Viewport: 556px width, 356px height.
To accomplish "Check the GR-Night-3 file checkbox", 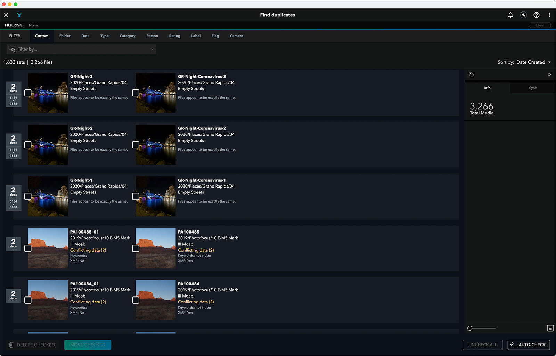I will pyautogui.click(x=28, y=93).
